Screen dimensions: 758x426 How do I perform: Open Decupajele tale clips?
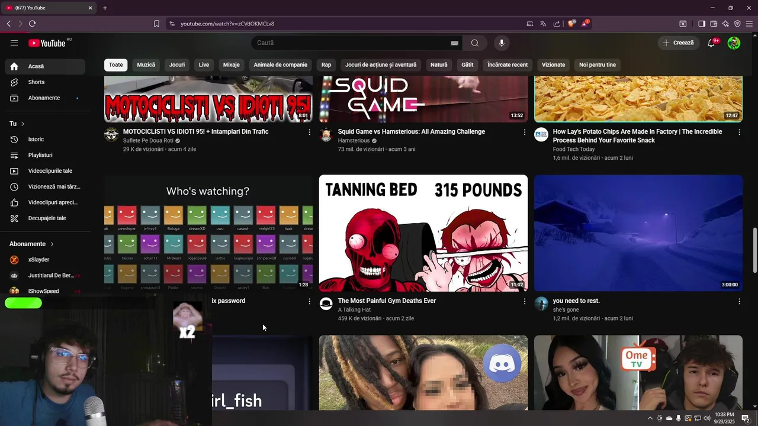coord(45,218)
